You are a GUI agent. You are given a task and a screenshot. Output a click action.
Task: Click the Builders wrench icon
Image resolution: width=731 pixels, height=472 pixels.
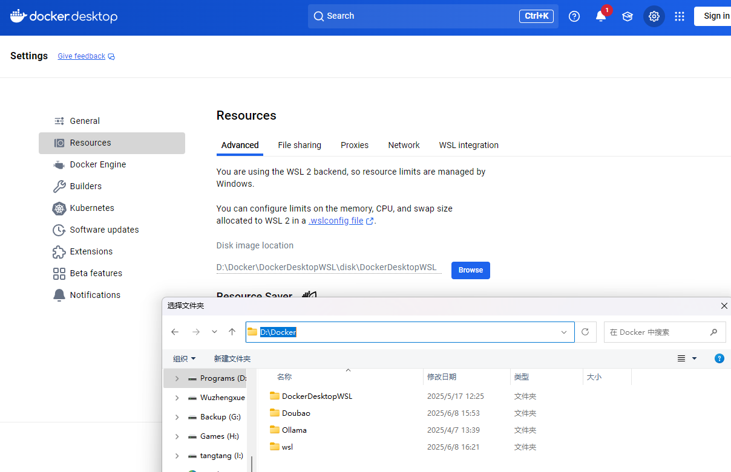(59, 186)
